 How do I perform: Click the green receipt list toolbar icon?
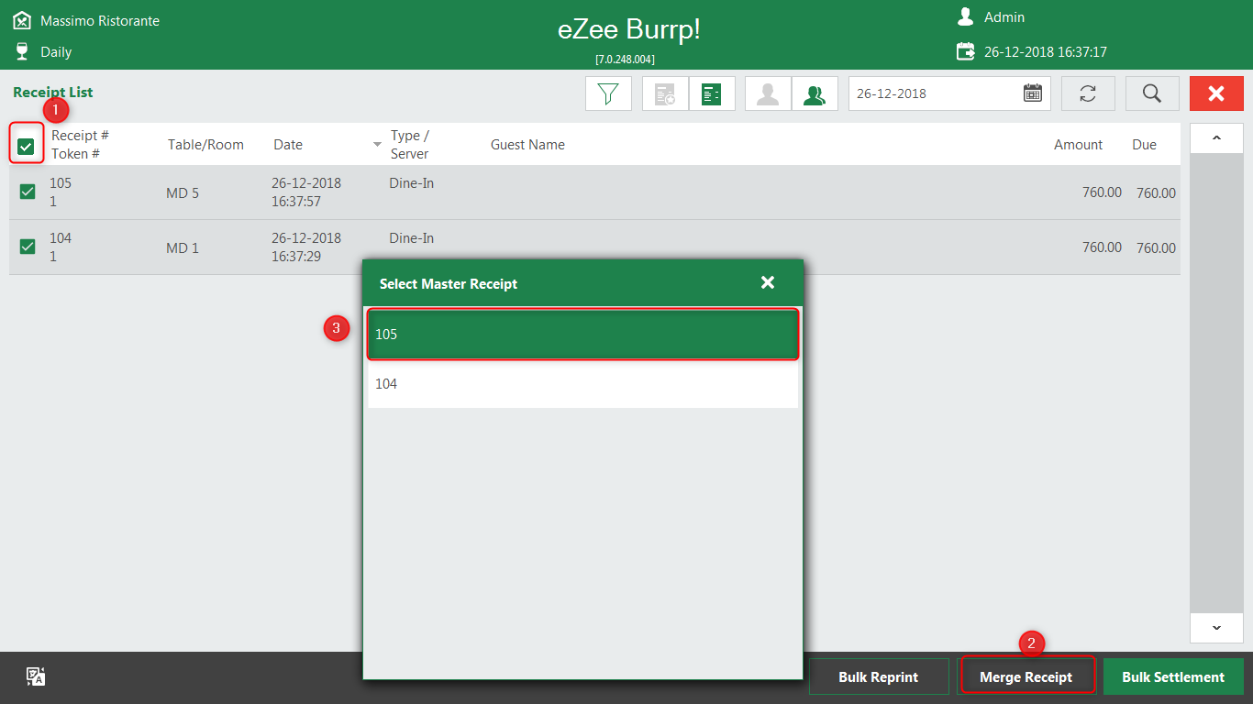(x=712, y=93)
